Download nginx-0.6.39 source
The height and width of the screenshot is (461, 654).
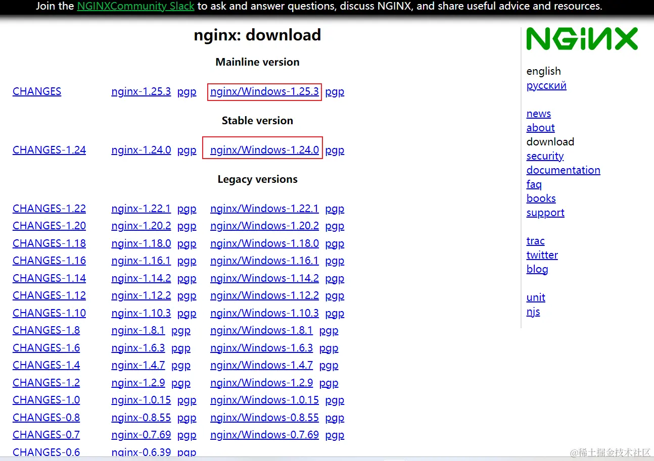click(141, 452)
